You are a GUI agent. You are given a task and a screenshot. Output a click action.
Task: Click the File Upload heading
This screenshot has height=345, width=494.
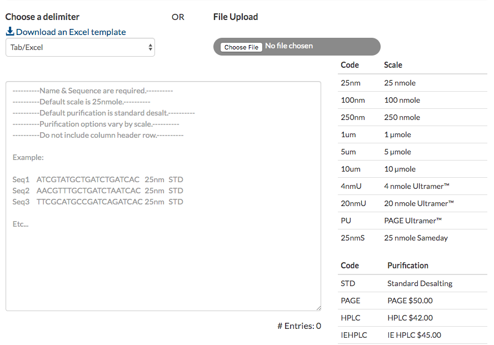(x=236, y=17)
